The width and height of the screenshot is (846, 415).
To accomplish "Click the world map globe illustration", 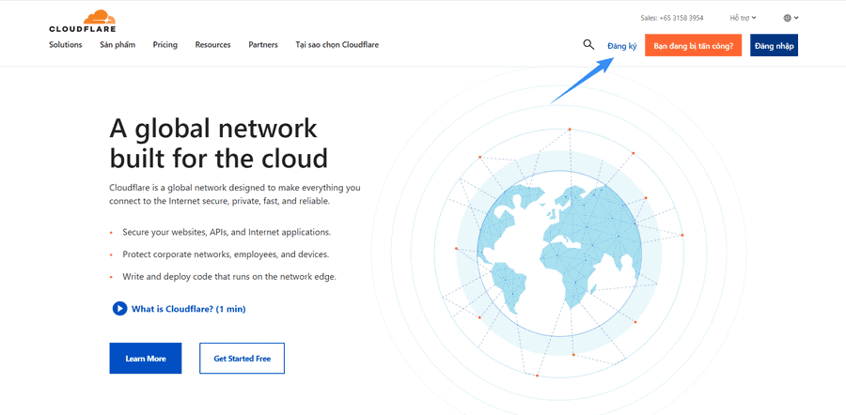I will 559,252.
